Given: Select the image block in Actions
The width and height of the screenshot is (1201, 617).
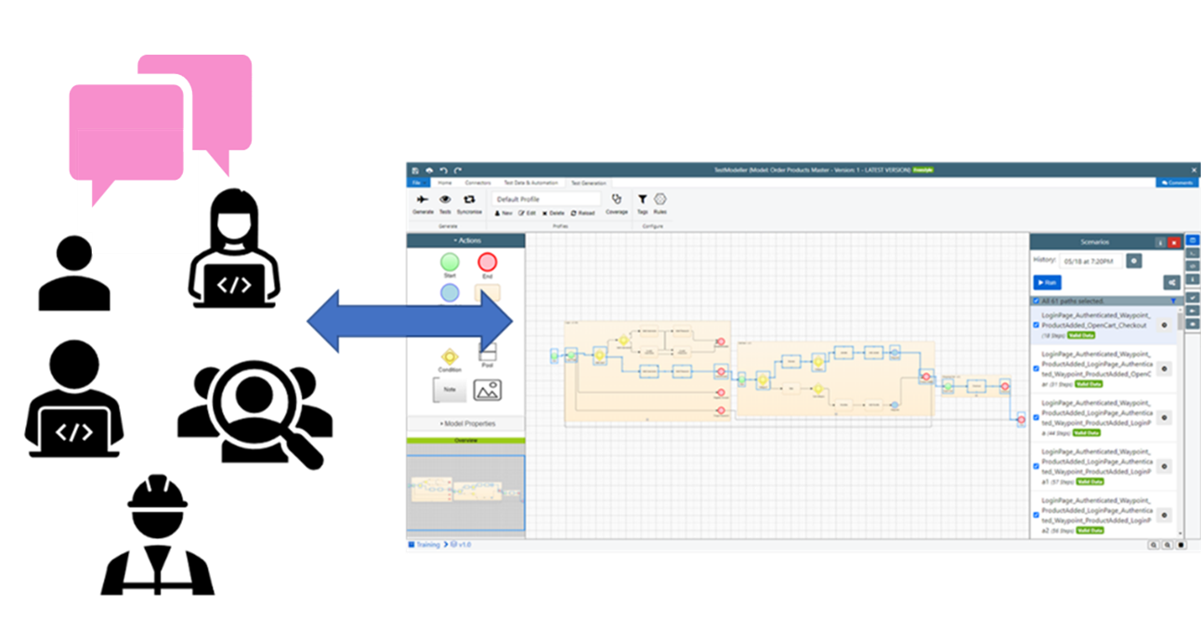Looking at the screenshot, I should pyautogui.click(x=487, y=390).
